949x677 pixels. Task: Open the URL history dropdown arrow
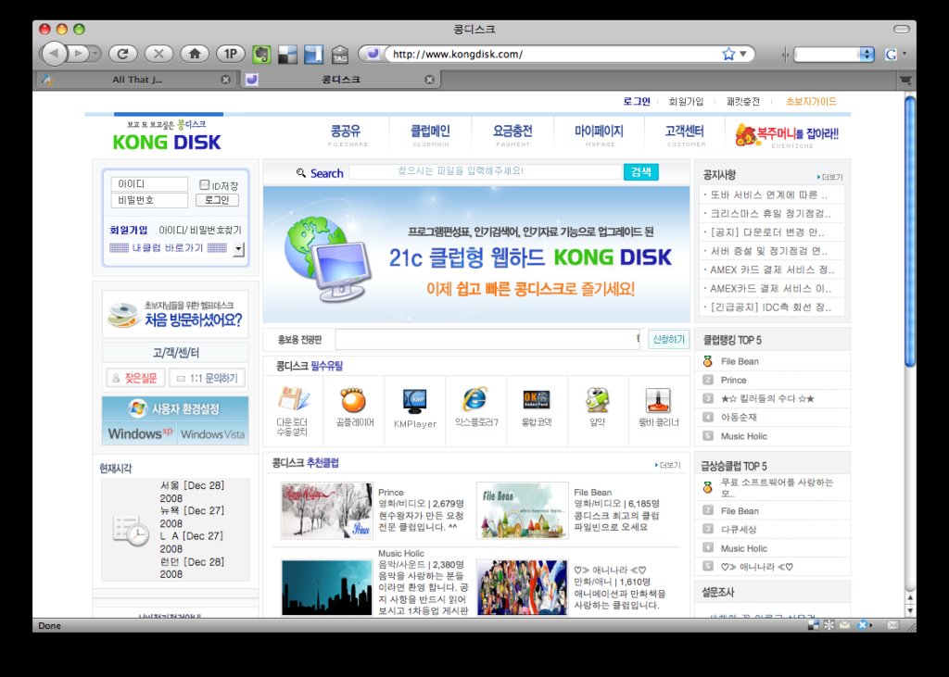tap(743, 54)
